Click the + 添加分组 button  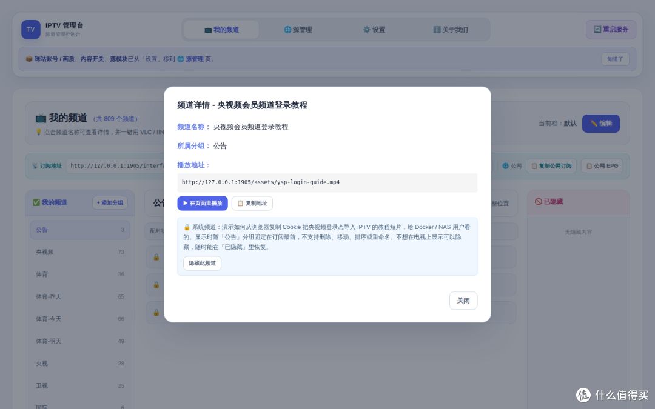tap(110, 203)
